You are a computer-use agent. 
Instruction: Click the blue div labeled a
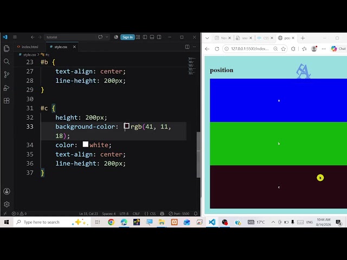point(278,100)
